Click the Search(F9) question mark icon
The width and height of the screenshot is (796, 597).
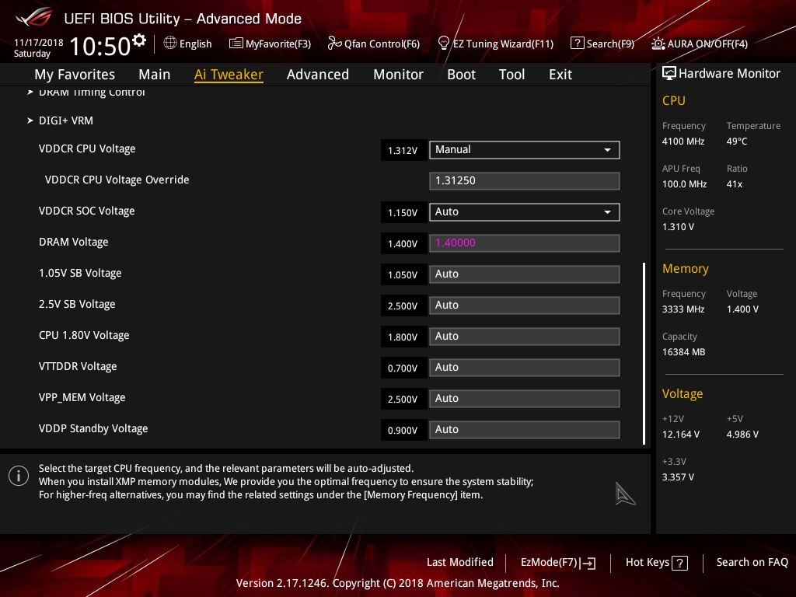click(578, 44)
